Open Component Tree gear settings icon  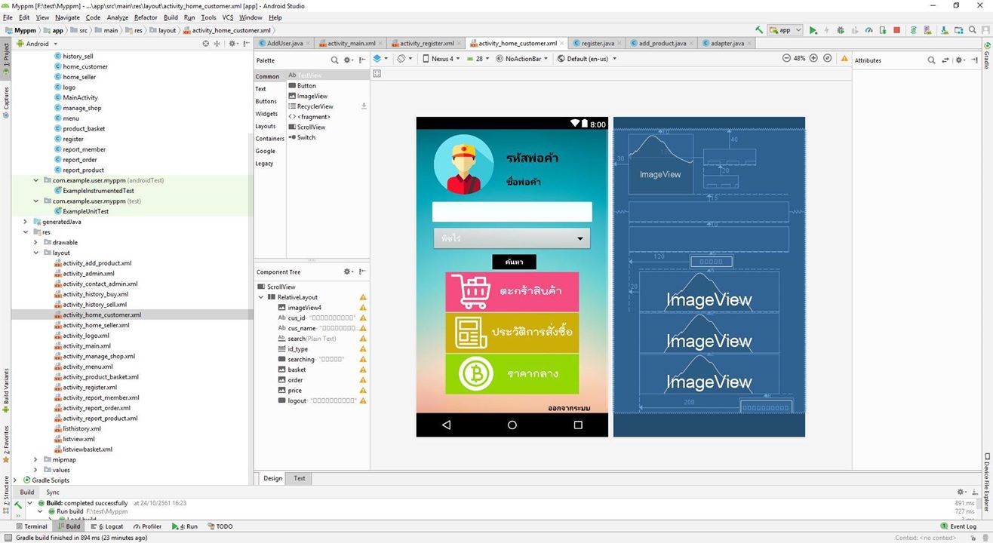point(348,271)
